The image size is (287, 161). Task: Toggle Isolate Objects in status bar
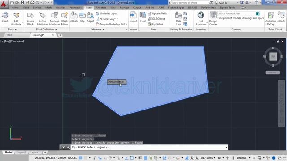(x=268, y=158)
